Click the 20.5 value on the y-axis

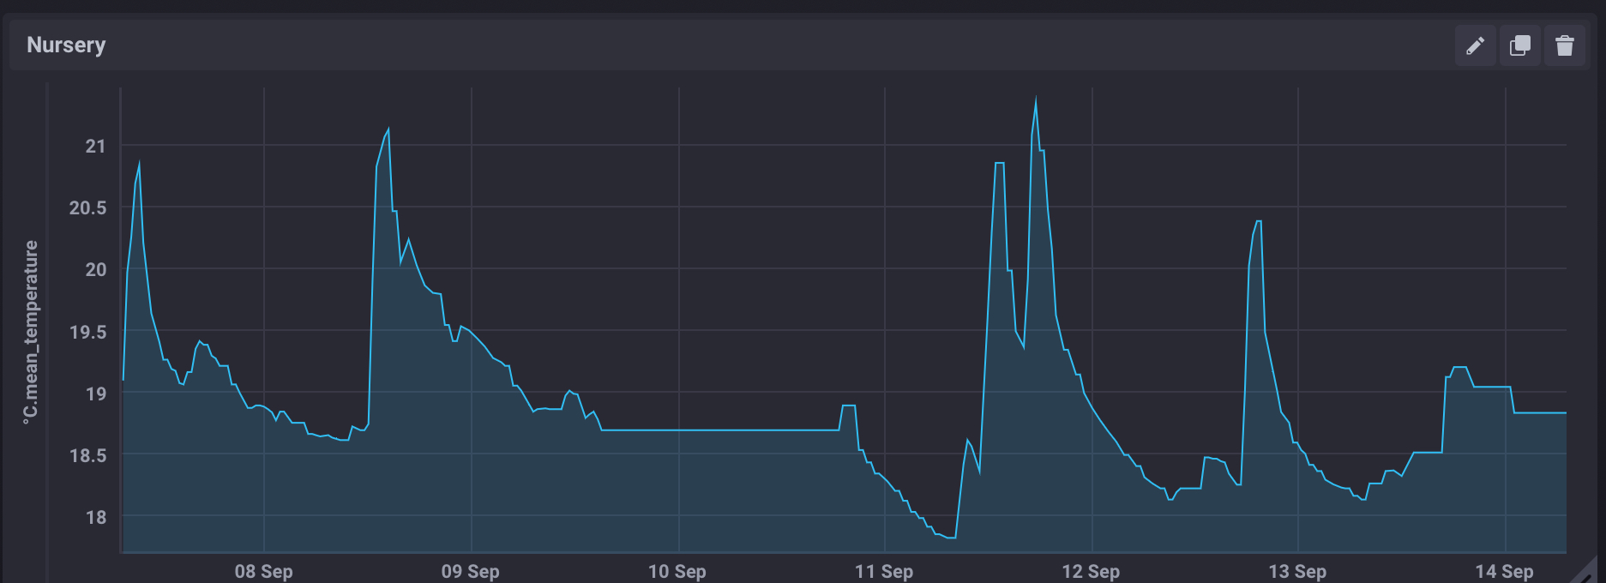pyautogui.click(x=88, y=207)
